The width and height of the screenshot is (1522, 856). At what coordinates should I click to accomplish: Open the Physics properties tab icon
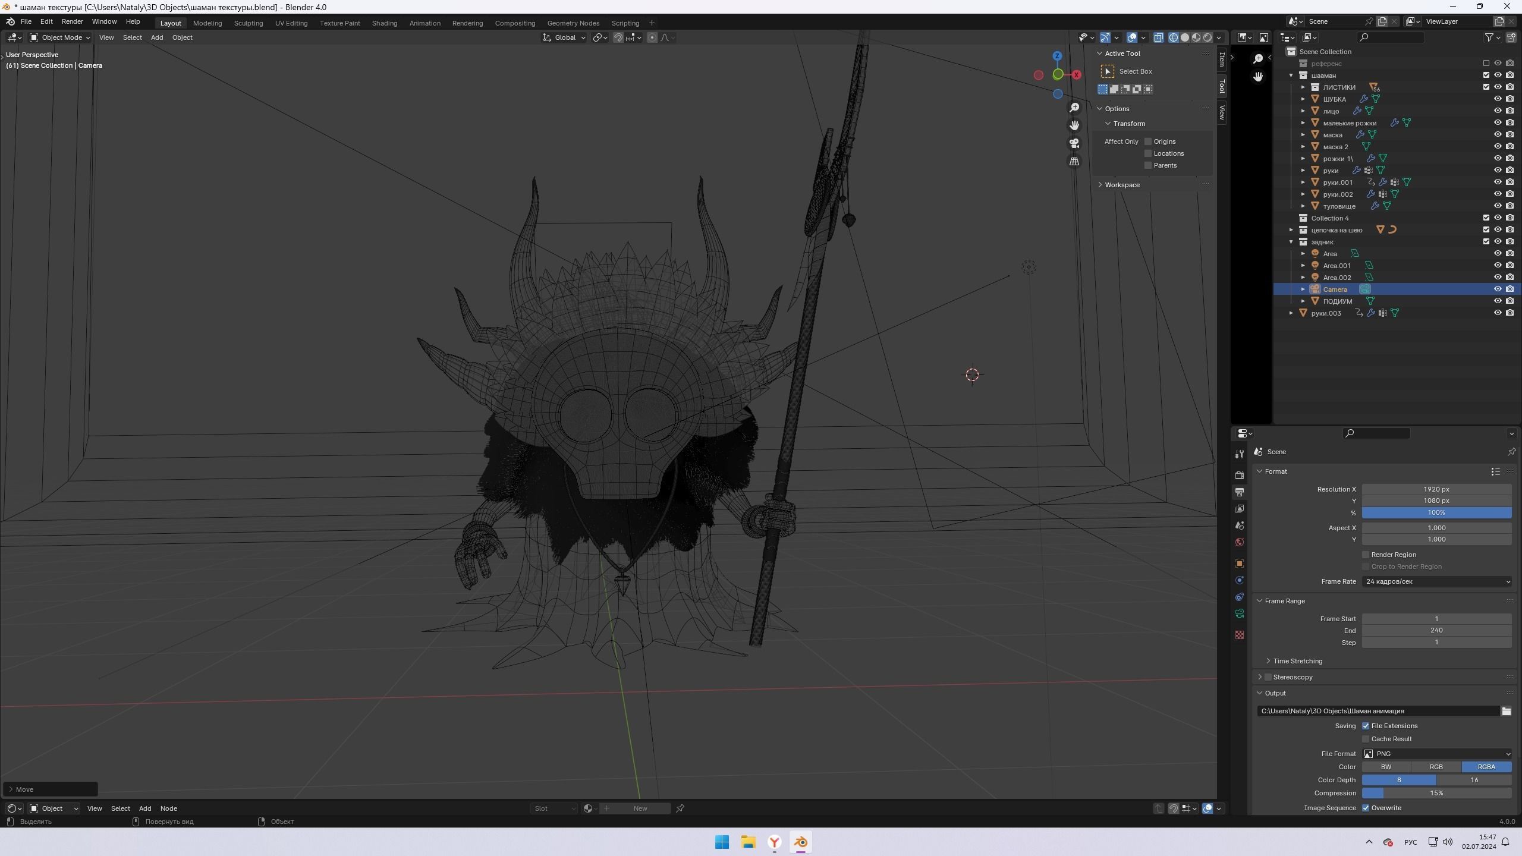1240,580
